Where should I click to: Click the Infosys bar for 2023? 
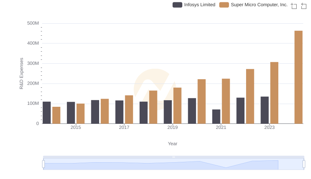click(x=265, y=110)
